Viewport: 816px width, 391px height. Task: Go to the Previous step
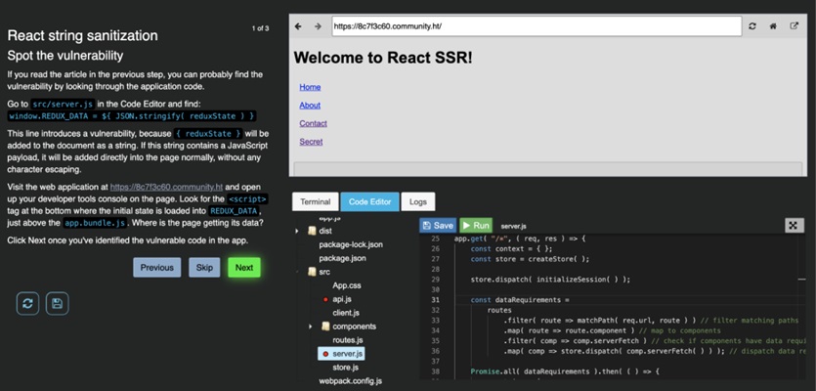(x=156, y=268)
